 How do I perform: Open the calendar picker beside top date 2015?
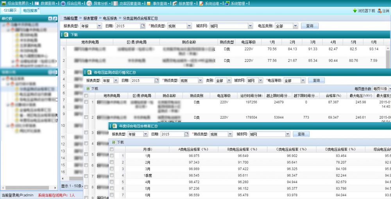(x=142, y=26)
